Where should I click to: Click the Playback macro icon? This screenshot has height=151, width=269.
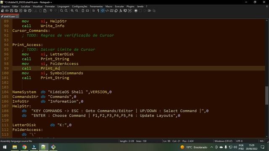coord(145,10)
